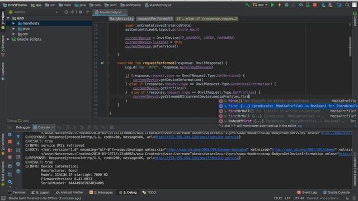Expand the res folder
358x201 pixels.
[13, 34]
